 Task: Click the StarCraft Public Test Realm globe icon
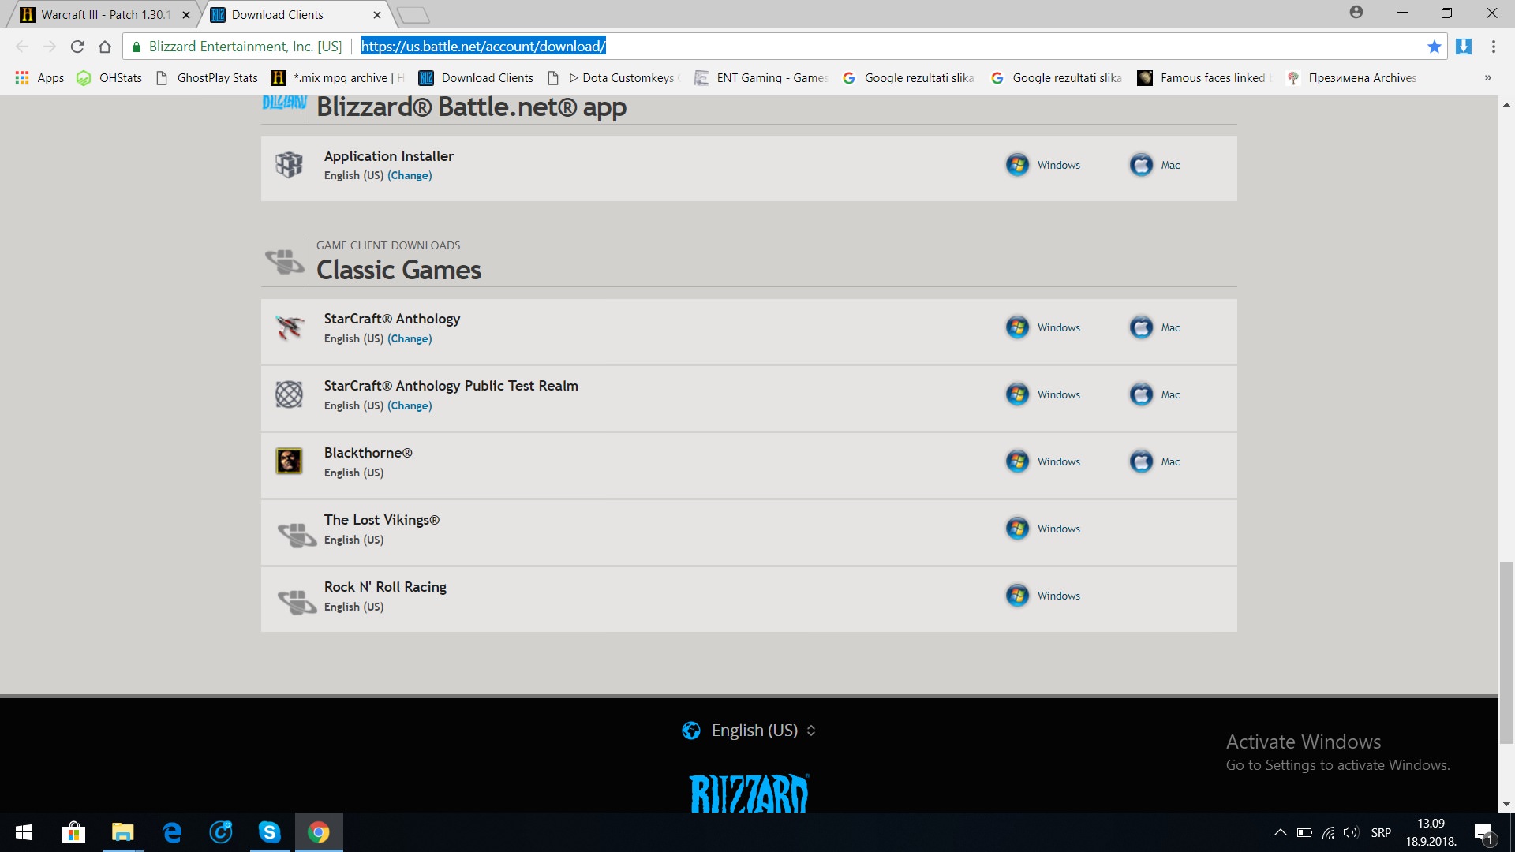pyautogui.click(x=289, y=394)
